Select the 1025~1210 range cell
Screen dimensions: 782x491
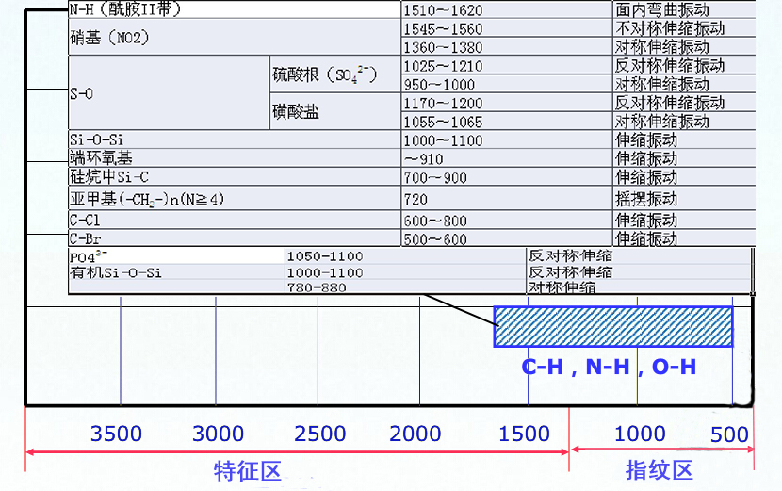[507, 65]
